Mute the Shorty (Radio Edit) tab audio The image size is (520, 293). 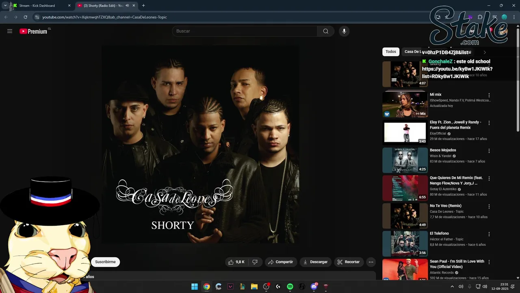(x=127, y=6)
